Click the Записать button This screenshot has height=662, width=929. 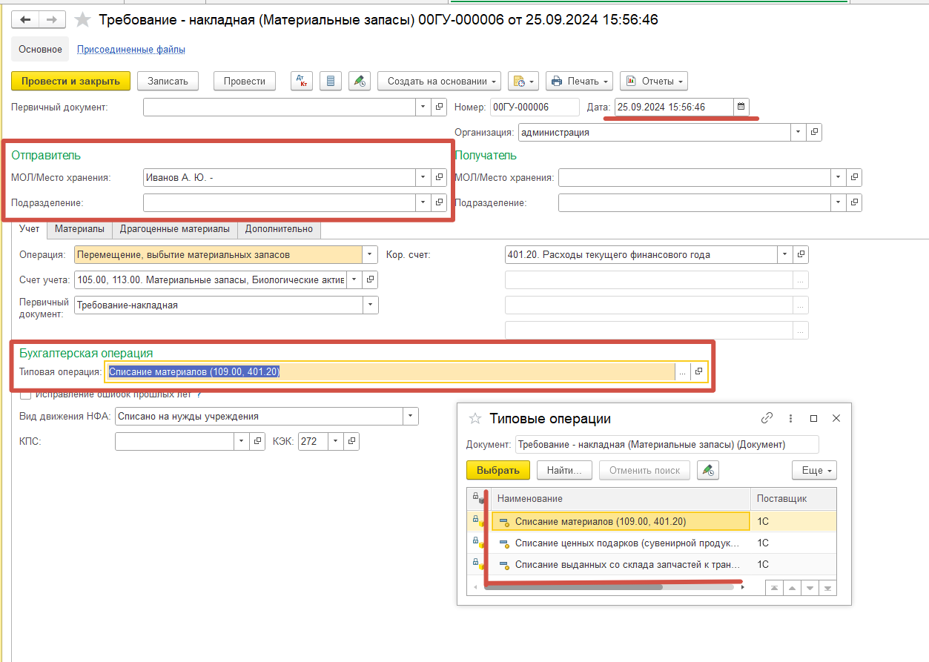pos(168,81)
